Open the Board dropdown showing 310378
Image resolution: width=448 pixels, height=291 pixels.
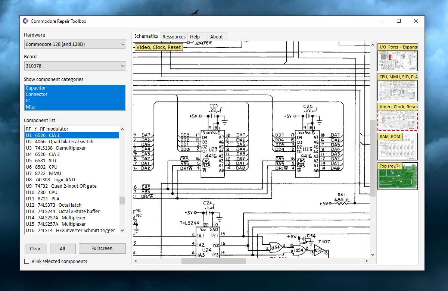[75, 66]
